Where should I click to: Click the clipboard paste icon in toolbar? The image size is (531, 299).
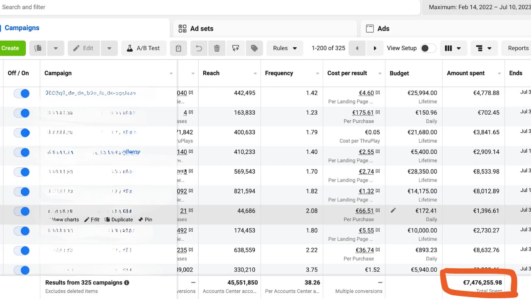[x=178, y=48]
